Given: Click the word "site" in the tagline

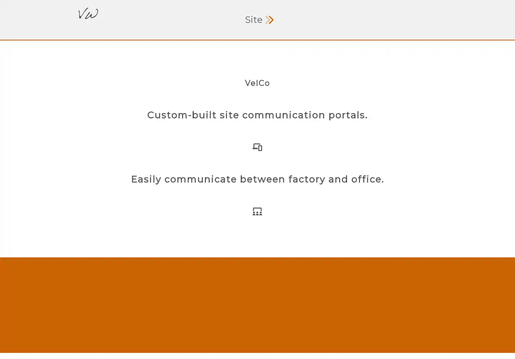Looking at the screenshot, I should (x=229, y=115).
